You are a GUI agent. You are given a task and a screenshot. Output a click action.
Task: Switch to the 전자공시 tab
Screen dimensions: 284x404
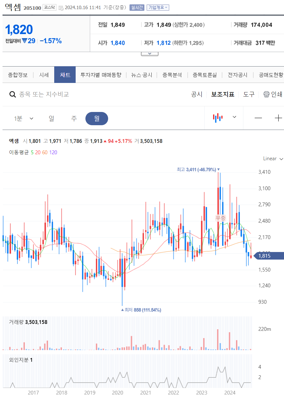[238, 75]
